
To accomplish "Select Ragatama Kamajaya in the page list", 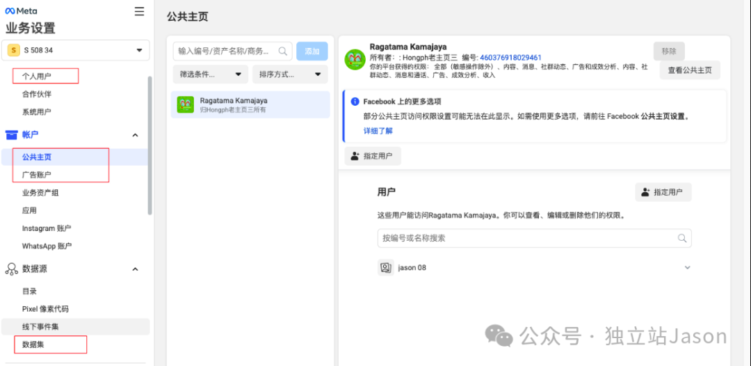I will pyautogui.click(x=251, y=104).
